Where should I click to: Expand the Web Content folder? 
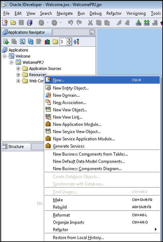click(x=18, y=81)
